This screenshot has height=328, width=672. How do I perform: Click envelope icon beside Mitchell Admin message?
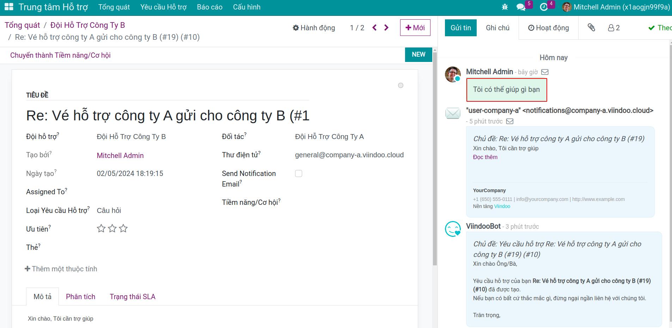click(545, 72)
